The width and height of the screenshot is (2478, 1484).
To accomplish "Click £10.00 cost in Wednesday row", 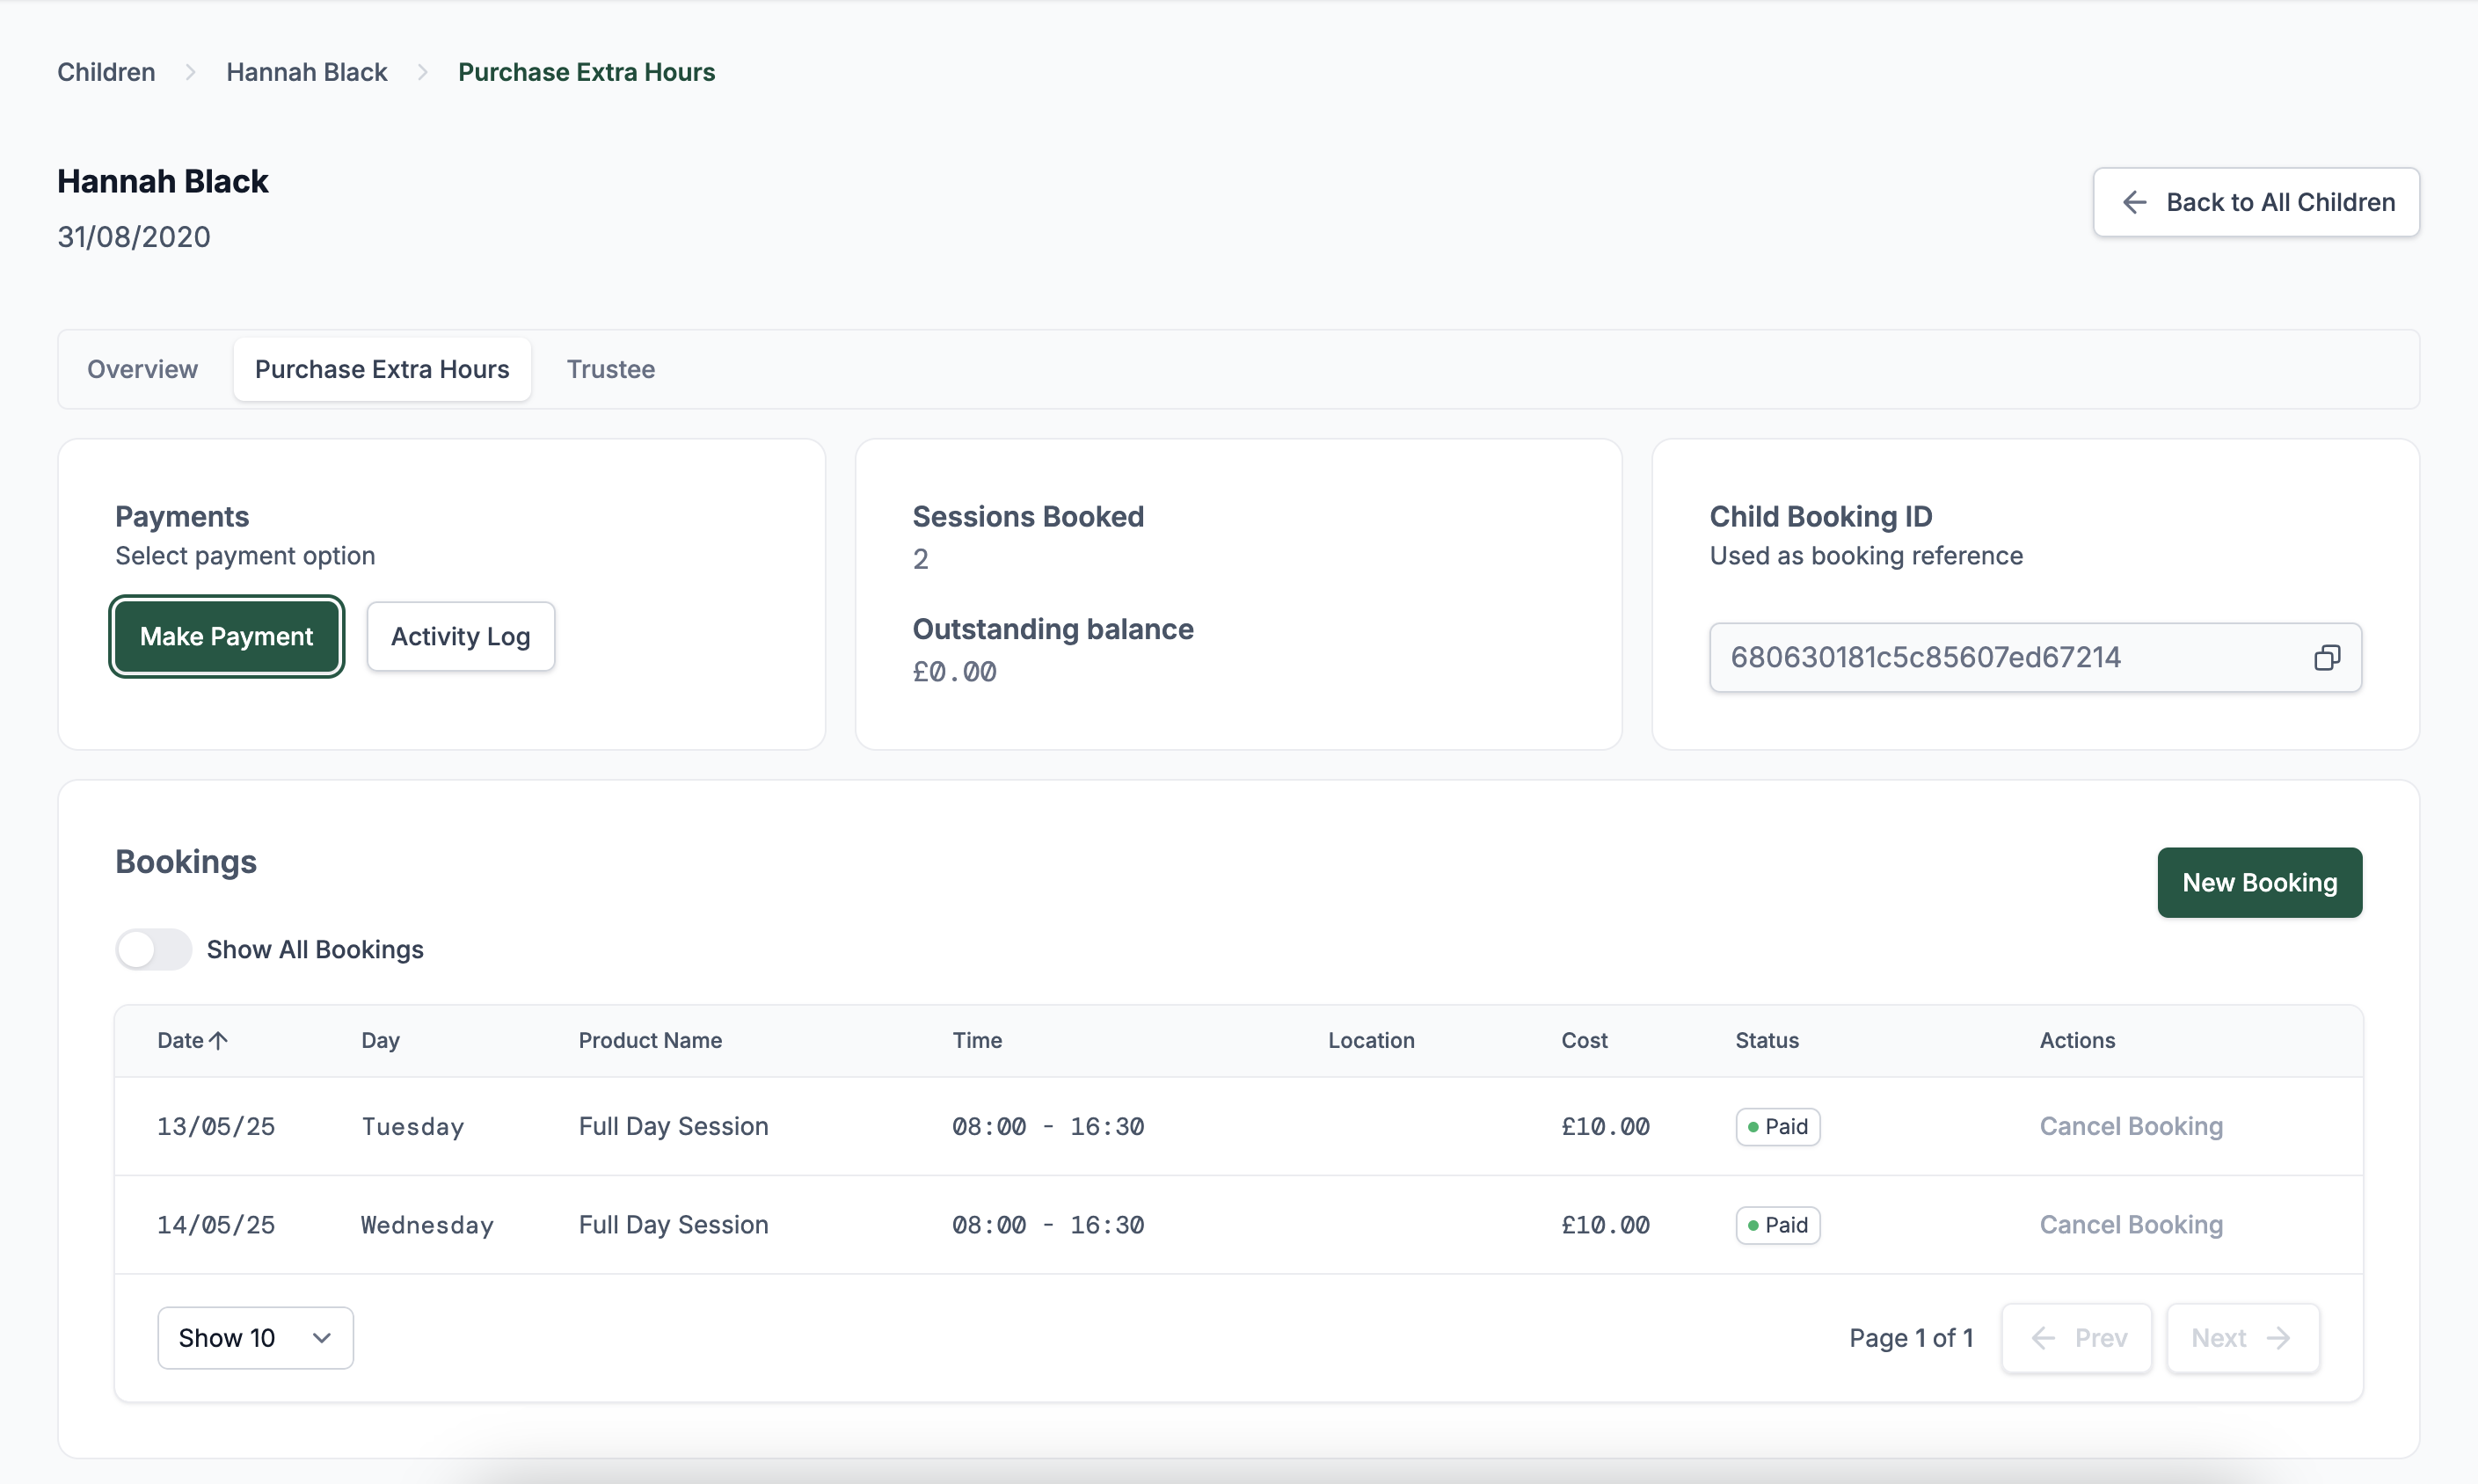I will coord(1605,1225).
